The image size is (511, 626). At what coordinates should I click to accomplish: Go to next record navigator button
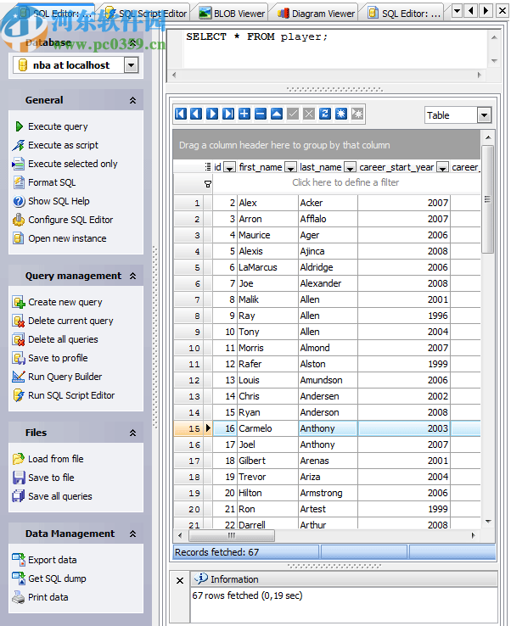pyautogui.click(x=212, y=115)
